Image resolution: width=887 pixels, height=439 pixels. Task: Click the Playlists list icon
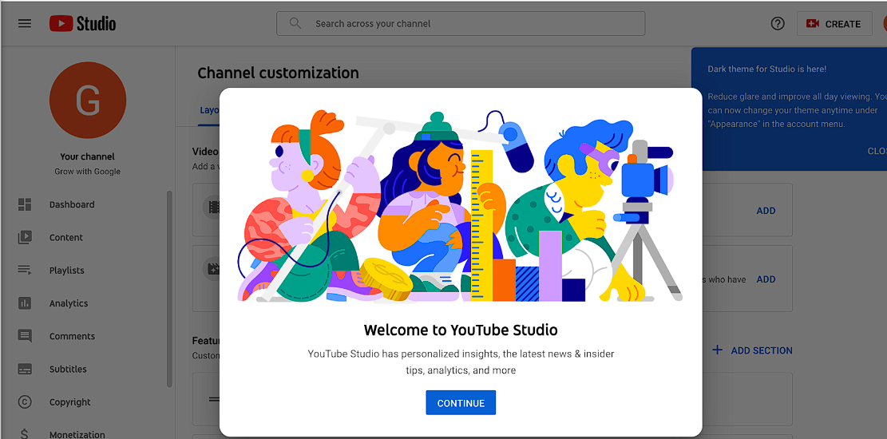[x=24, y=270]
